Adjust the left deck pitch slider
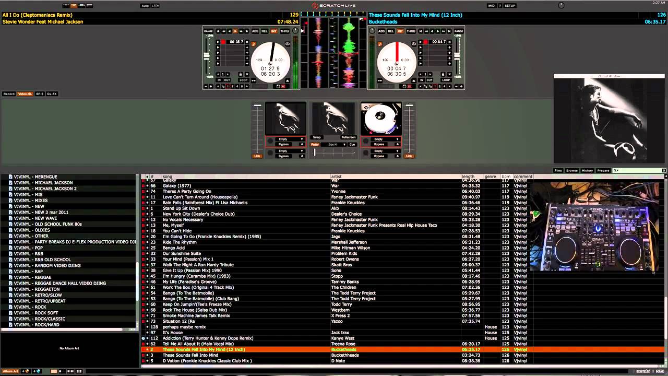The height and width of the screenshot is (376, 668). [207, 56]
